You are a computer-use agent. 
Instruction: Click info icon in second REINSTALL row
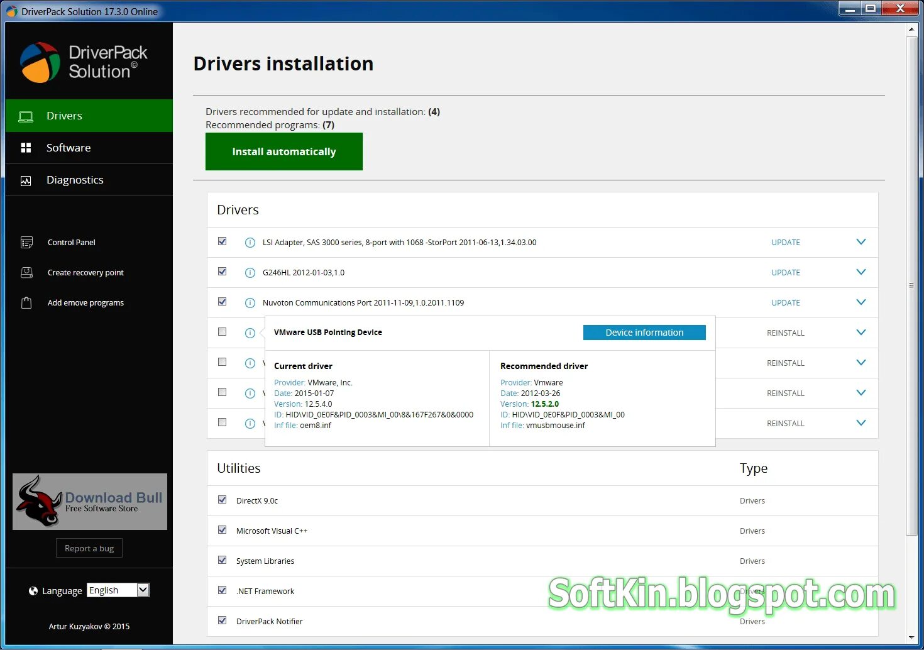pyautogui.click(x=250, y=363)
